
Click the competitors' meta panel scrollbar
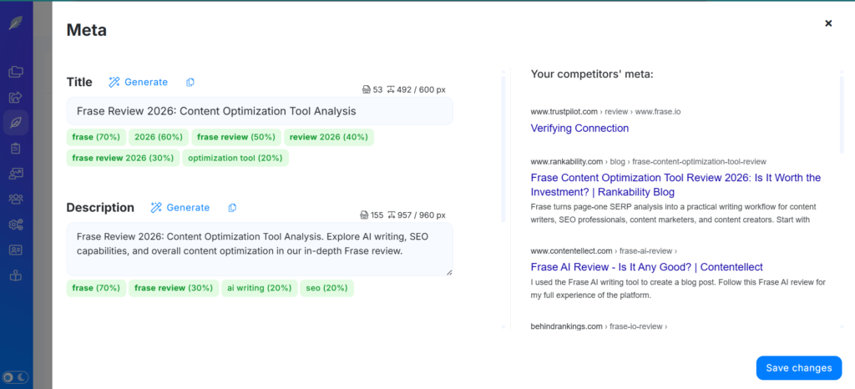coord(842,114)
